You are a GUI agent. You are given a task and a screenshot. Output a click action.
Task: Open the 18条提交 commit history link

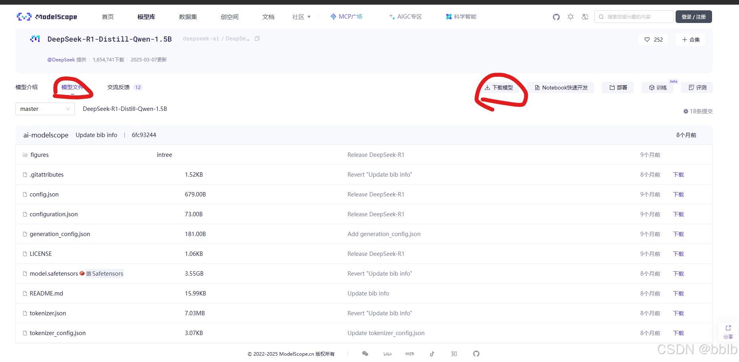(x=698, y=111)
